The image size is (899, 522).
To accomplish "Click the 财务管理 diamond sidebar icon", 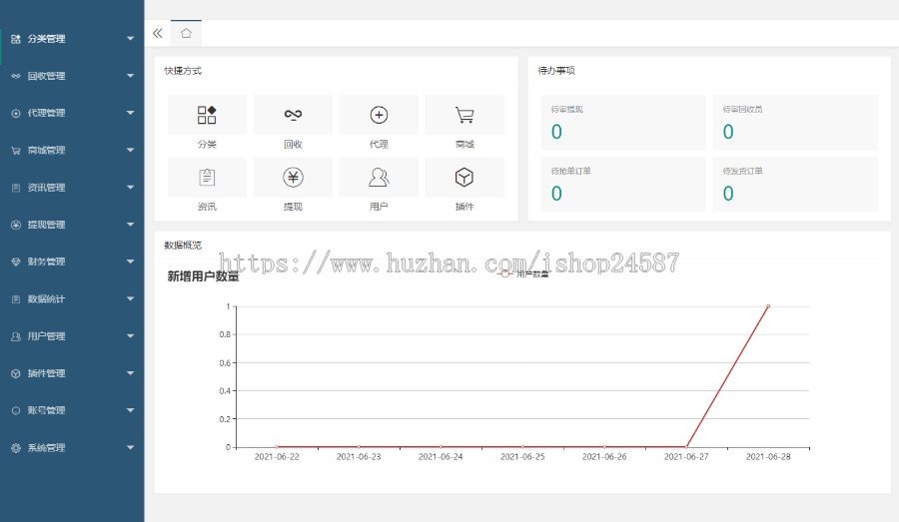I will [16, 261].
